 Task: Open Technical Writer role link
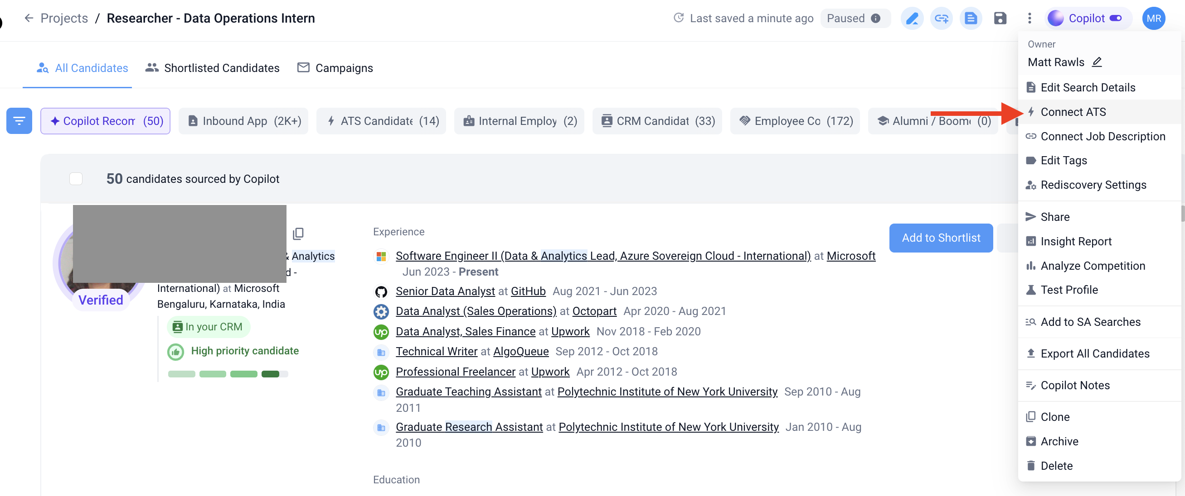click(437, 351)
